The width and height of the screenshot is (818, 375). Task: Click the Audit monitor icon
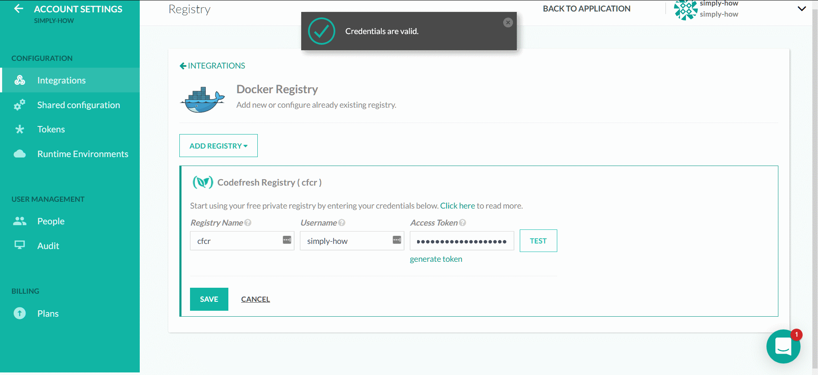pos(20,245)
